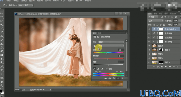Viewport: 181px width, 97px height.
Task: Hide the 选取颜色 1 layer
Action: click(149, 38)
